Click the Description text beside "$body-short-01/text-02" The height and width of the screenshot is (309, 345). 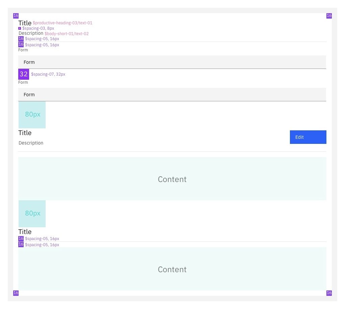(x=31, y=33)
